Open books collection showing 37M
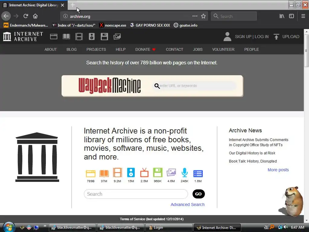The height and width of the screenshot is (232, 309). [104, 175]
